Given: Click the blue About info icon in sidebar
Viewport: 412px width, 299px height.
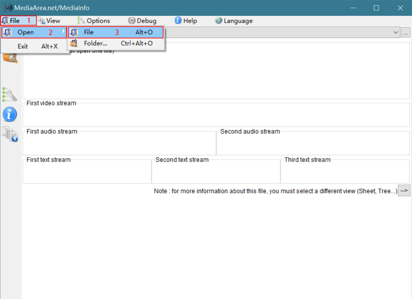Looking at the screenshot, I should [x=9, y=114].
